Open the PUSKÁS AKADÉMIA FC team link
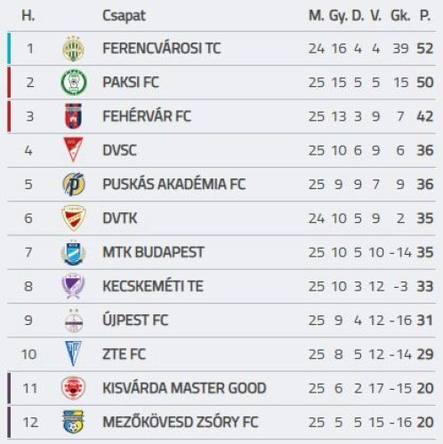 [174, 184]
